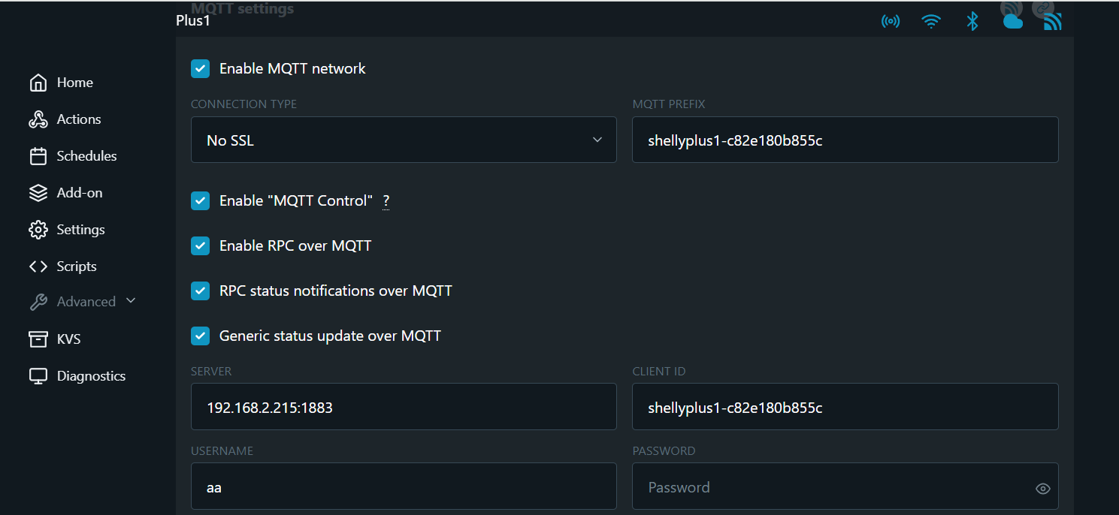The height and width of the screenshot is (515, 1119).
Task: Open the Scripts page
Action: click(x=62, y=267)
